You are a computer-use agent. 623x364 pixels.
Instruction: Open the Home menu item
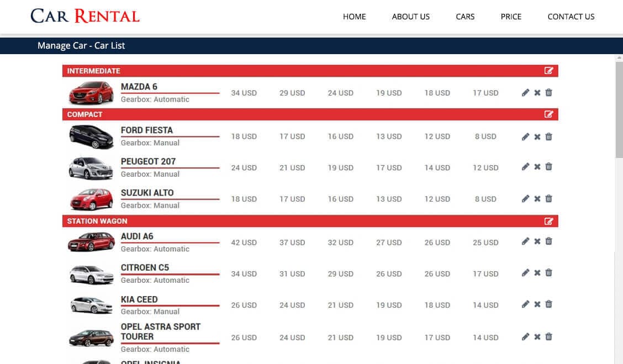point(354,17)
